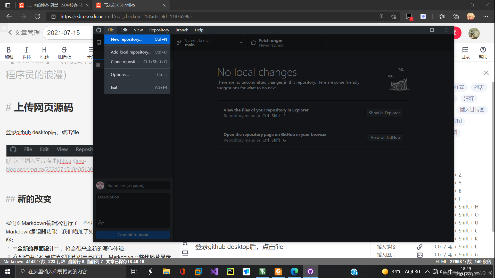Show hidden system tray icons chevron
The image size is (495, 278).
(x=427, y=272)
